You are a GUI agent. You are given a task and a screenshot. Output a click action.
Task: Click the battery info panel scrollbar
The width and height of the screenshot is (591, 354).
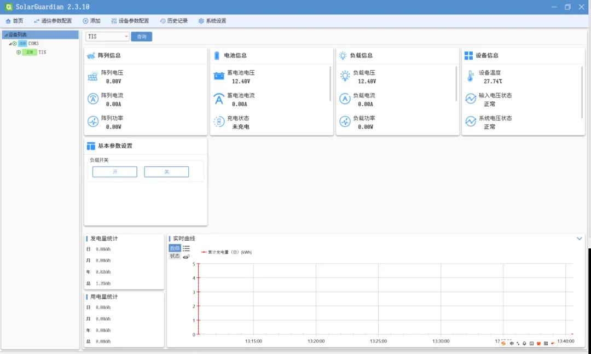pos(331,84)
